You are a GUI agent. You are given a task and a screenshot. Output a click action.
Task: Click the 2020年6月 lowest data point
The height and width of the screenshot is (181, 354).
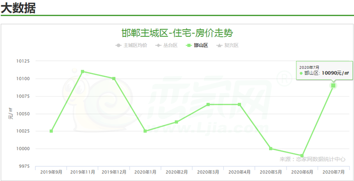click(x=302, y=156)
